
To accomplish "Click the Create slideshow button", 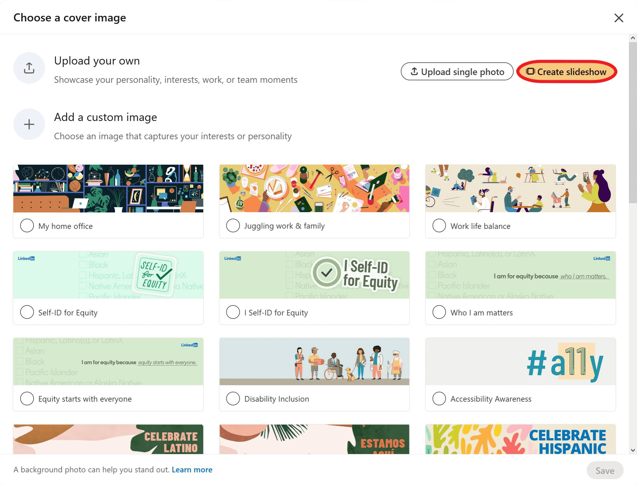I will [x=567, y=71].
